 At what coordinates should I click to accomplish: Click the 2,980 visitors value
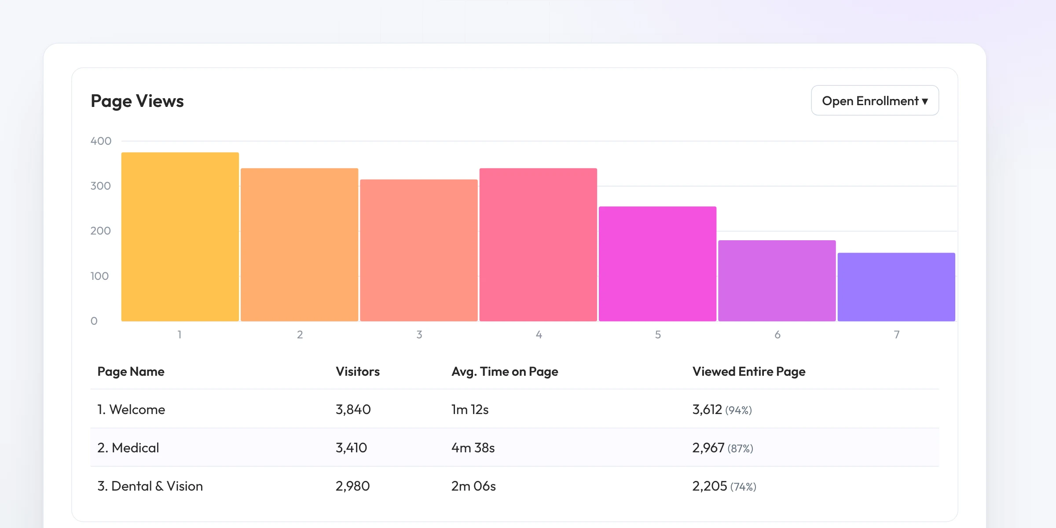click(353, 486)
